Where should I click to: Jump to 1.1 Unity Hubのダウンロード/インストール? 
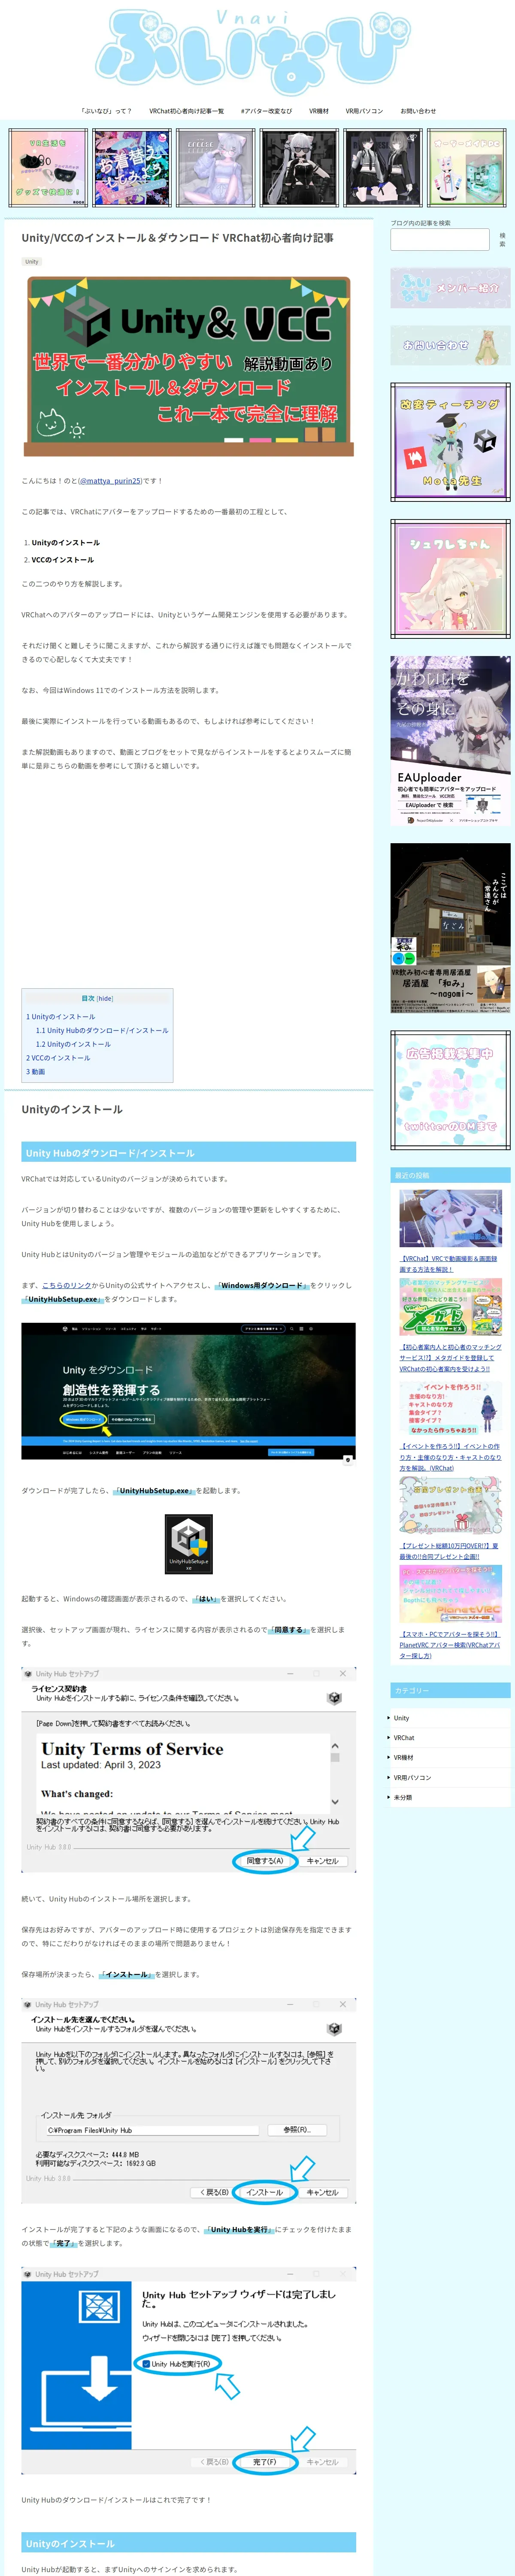coord(102,1030)
